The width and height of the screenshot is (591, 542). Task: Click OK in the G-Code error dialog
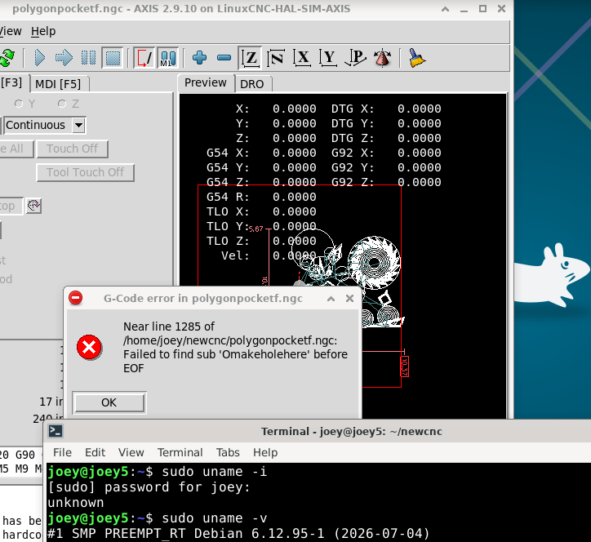109,402
